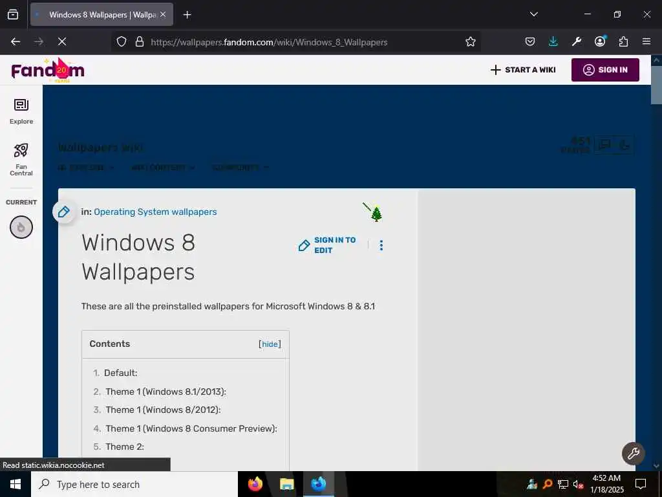Go to Theme 1 (Windows 8 Consumer Preview) section
The image size is (662, 497).
pos(191,428)
